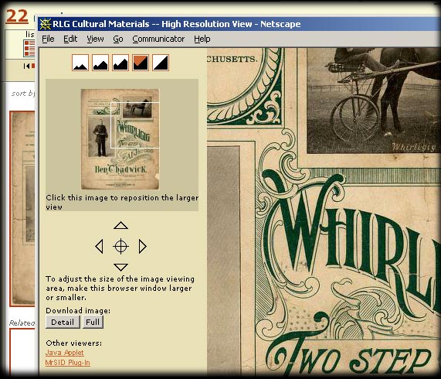Select the smallest zoom level icon

click(x=80, y=63)
